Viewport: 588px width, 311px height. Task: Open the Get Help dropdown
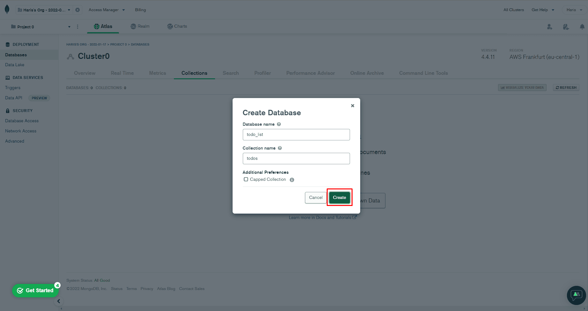[543, 10]
